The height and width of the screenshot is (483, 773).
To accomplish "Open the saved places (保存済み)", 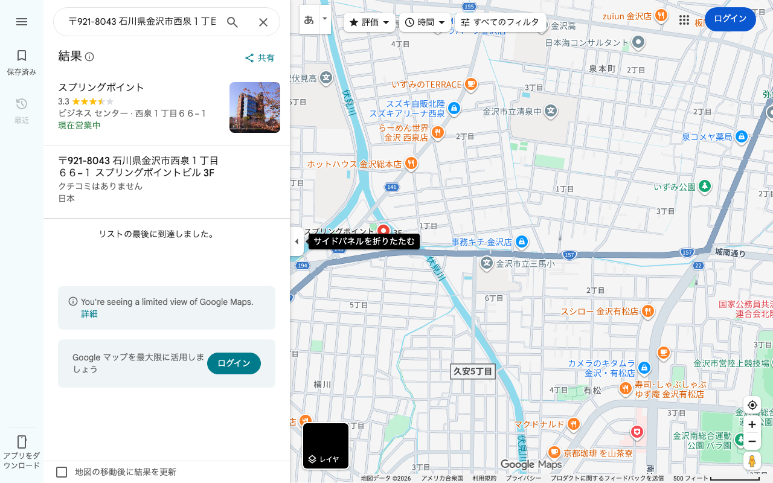I will click(22, 63).
